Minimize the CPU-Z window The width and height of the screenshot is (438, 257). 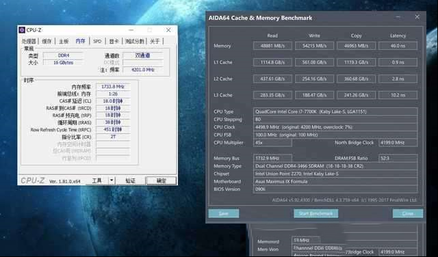point(131,30)
